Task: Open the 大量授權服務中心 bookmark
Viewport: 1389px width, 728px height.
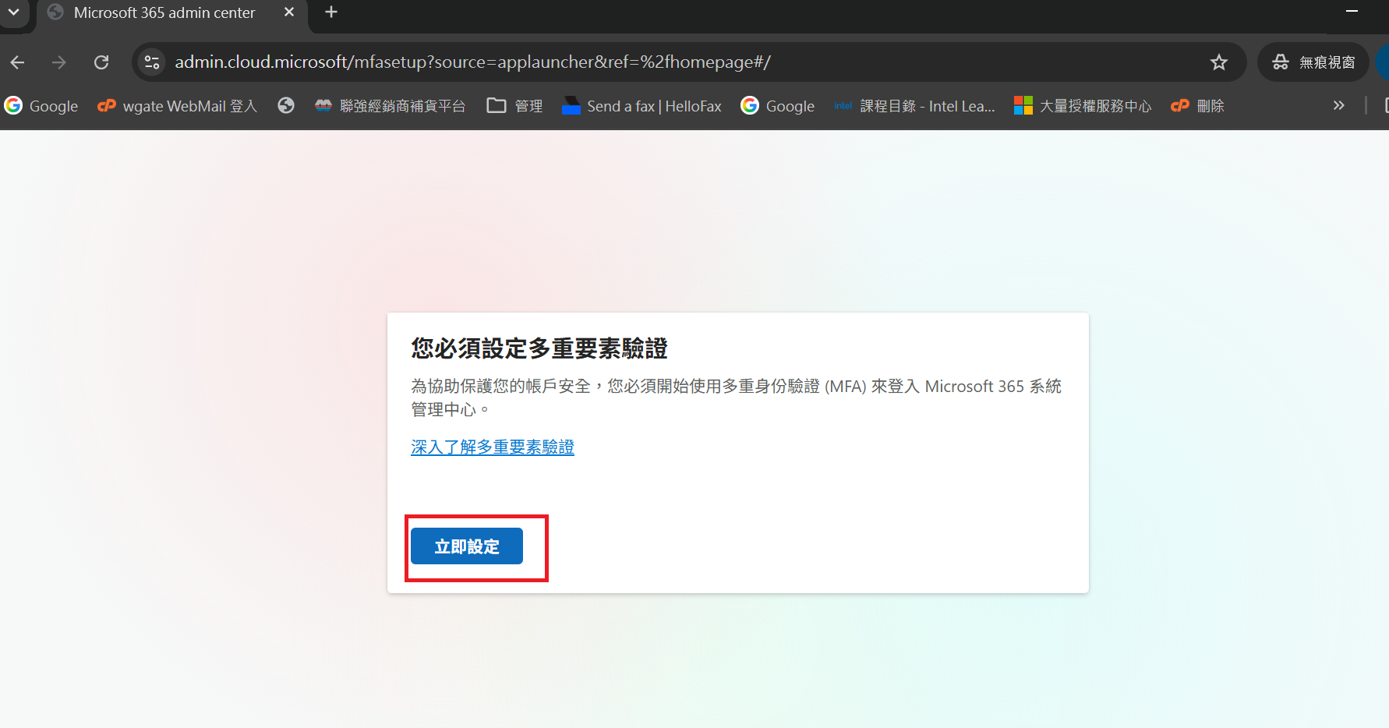Action: coord(1082,105)
